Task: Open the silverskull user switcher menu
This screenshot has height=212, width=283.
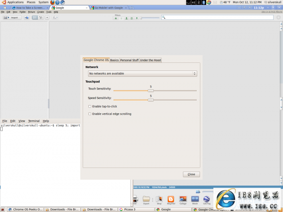Action: 273,2
